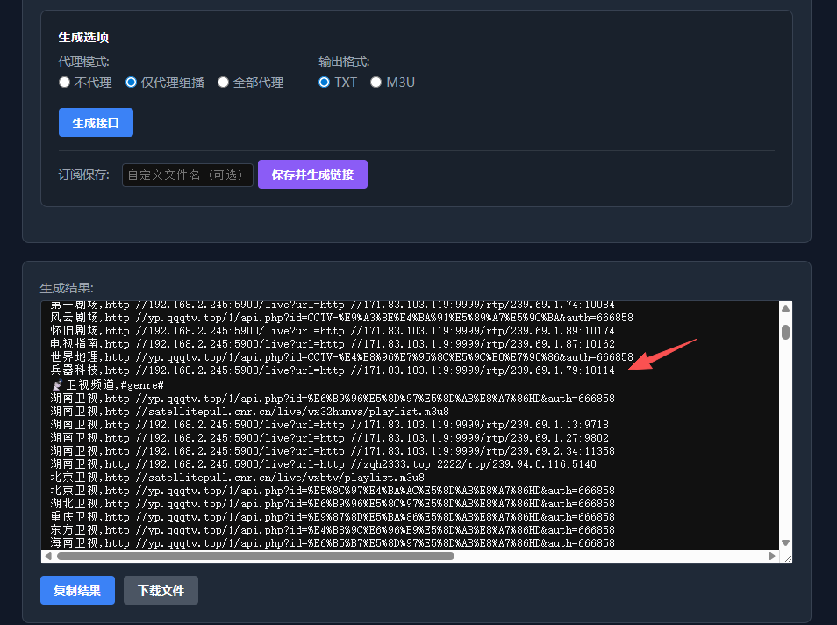Select the TXT output format
This screenshot has height=625, width=837.
coord(324,82)
